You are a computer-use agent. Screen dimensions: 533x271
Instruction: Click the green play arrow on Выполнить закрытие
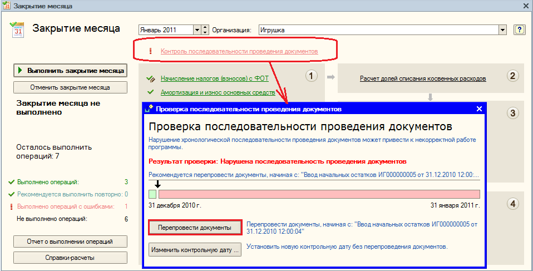coord(20,71)
